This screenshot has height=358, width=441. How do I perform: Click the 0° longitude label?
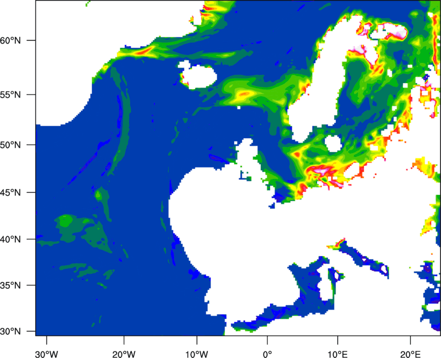(x=267, y=354)
